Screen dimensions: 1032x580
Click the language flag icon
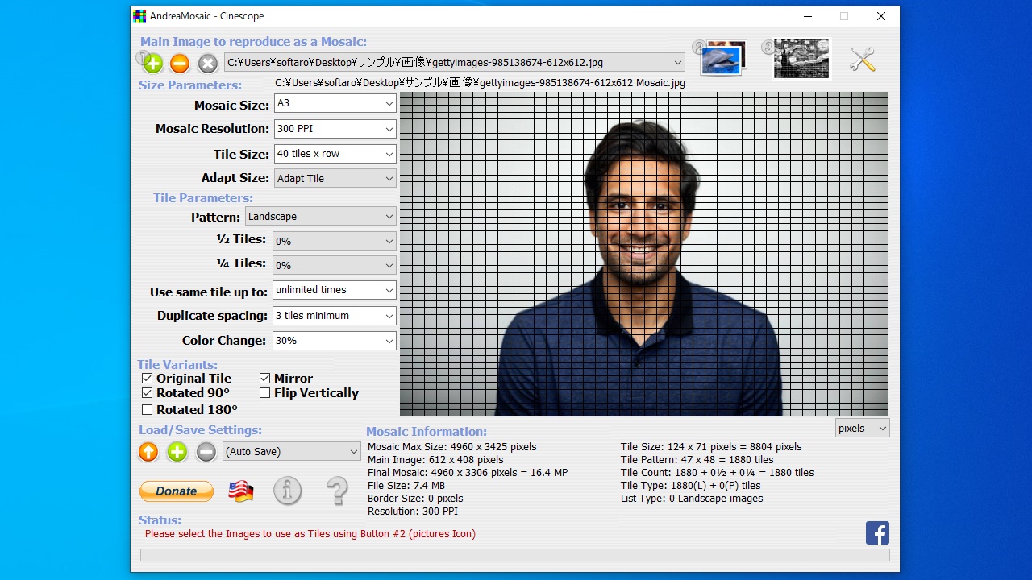click(241, 491)
